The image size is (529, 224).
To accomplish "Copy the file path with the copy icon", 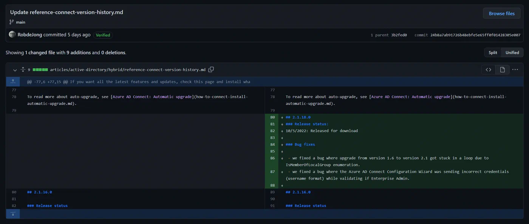I will [x=211, y=69].
